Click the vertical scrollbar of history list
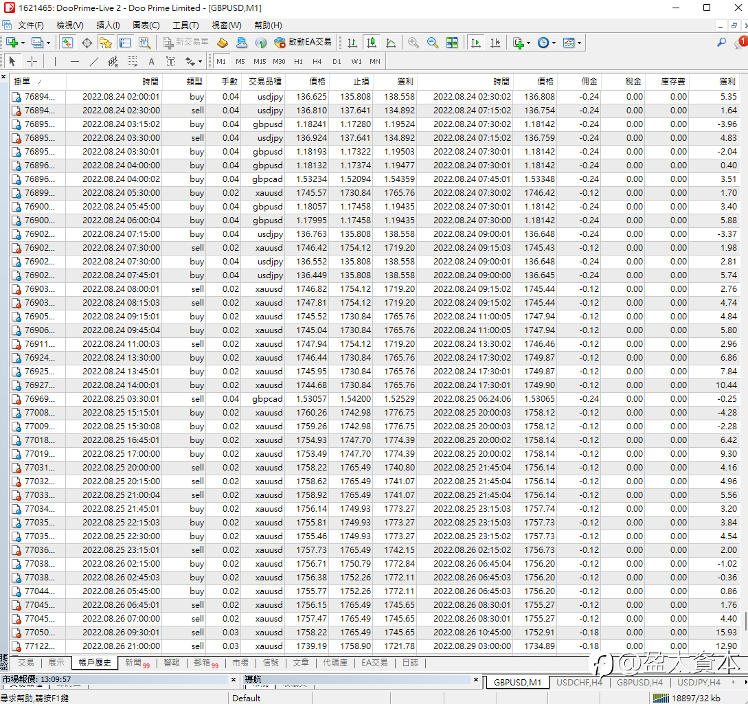This screenshot has height=704, width=748. [x=744, y=343]
